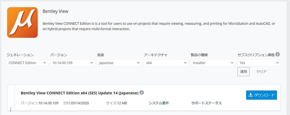The height and width of the screenshot is (115, 290).
Task: Open the ジェネレーション CONNECT Edition dropdown
Action: click(27, 63)
